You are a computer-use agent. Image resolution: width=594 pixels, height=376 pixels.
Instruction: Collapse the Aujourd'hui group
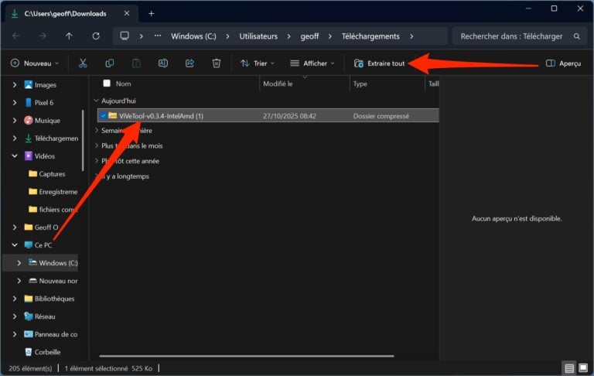pyautogui.click(x=96, y=101)
